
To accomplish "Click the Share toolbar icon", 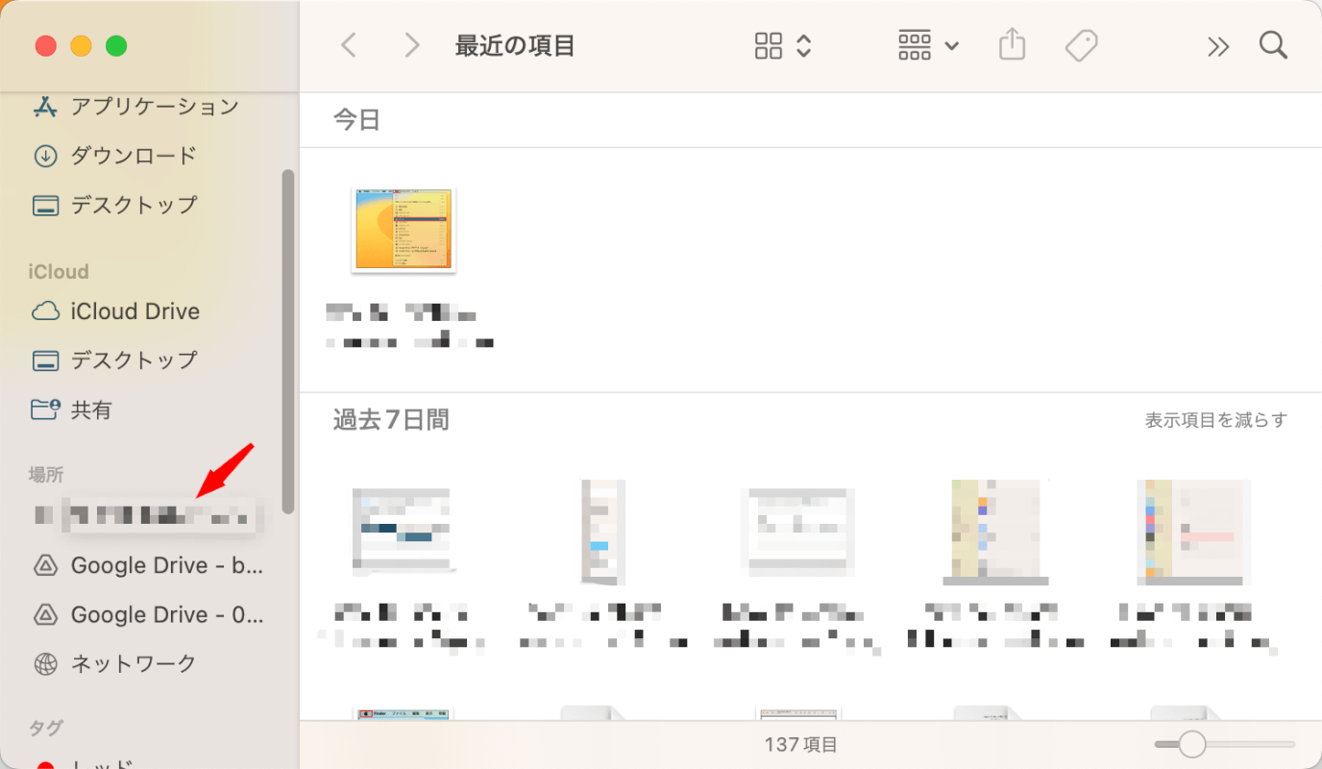I will tap(1013, 45).
